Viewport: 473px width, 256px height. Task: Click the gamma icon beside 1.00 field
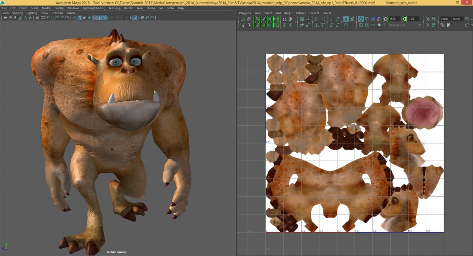coord(404,19)
